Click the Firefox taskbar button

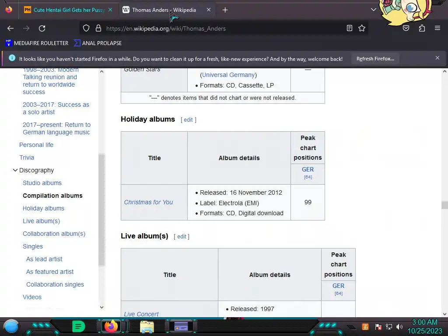coord(111,326)
